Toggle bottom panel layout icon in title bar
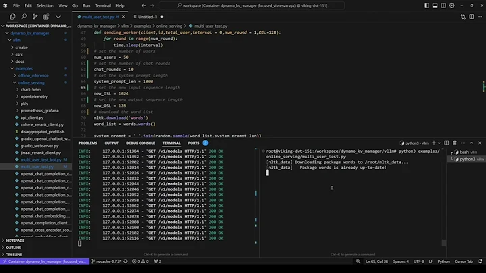 click(435, 5)
